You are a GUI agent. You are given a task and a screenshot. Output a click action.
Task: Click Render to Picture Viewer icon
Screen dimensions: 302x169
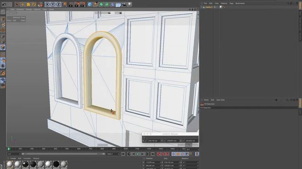point(77,4)
